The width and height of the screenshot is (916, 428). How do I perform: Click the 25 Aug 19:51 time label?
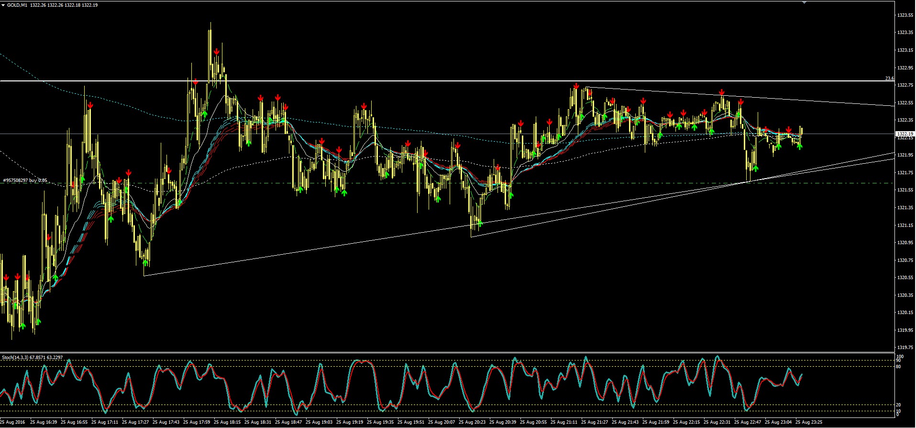411,422
